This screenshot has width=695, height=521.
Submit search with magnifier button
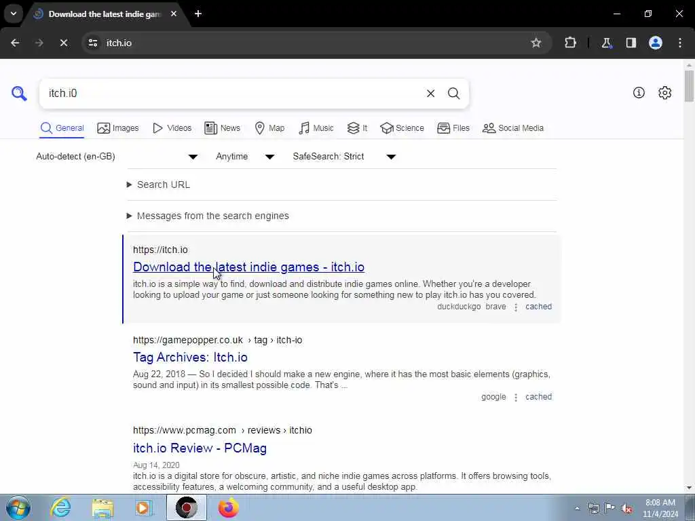[453, 94]
